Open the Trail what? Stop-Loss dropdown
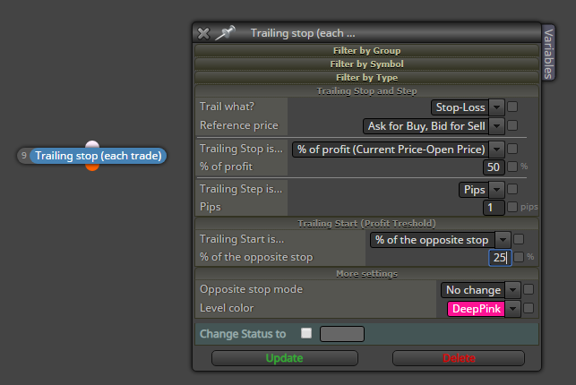Viewport: 576px width, 385px height. pos(468,107)
